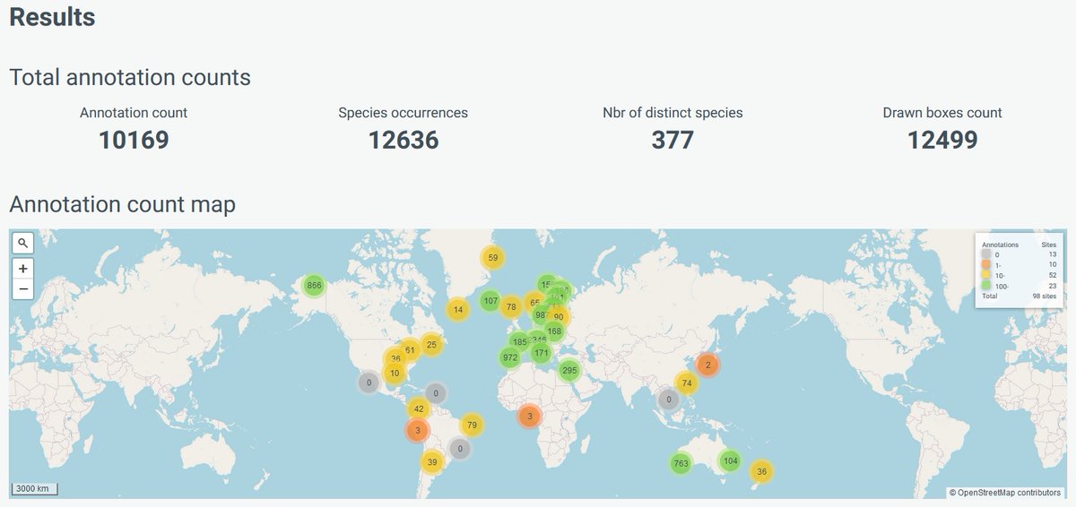The width and height of the screenshot is (1076, 507).
Task: Click the 'Drawn boxes count' label
Action: (x=942, y=113)
